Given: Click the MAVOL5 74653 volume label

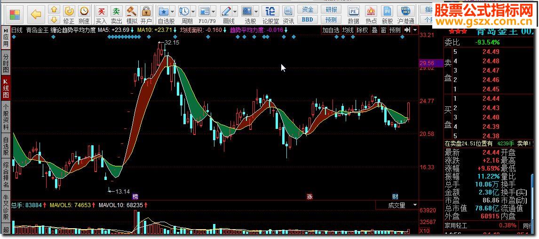Looking at the screenshot, I should [70, 205].
